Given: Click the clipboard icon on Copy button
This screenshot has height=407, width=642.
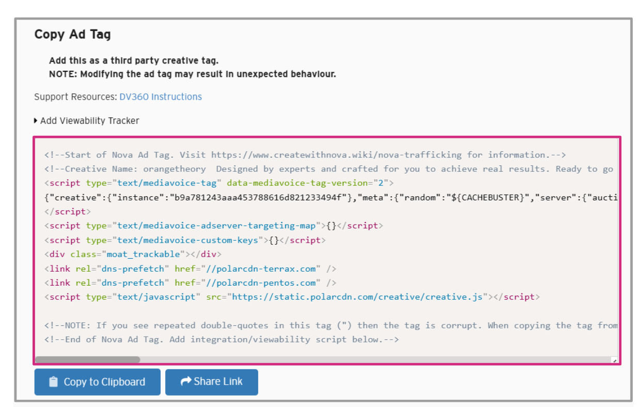Looking at the screenshot, I should [53, 382].
